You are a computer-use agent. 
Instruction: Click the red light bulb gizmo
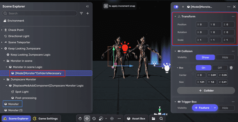click(125, 48)
